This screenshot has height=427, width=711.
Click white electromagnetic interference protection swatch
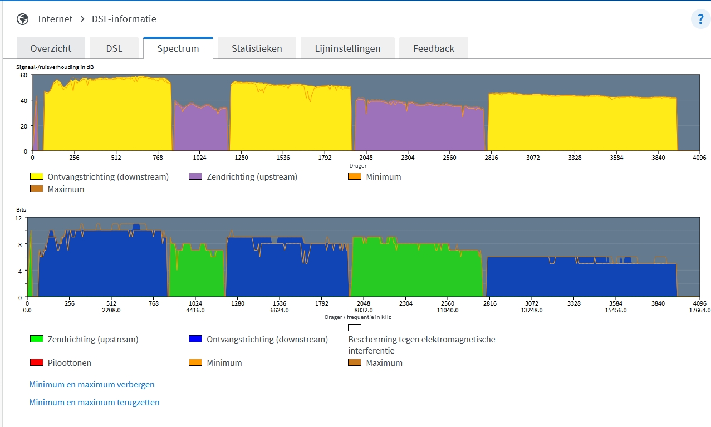(355, 328)
